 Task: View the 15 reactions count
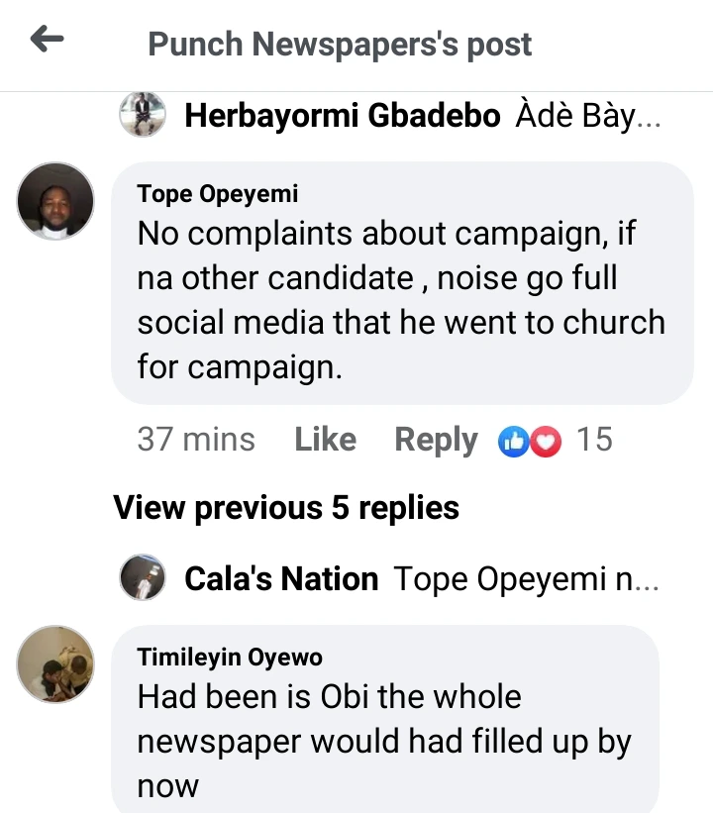594,440
